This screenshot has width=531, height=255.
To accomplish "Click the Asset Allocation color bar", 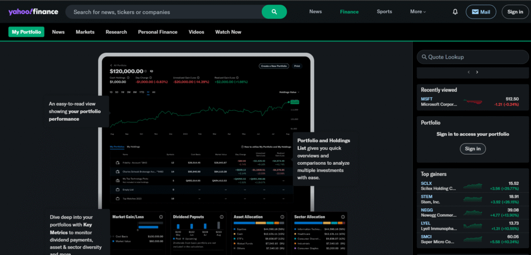I will coord(259,223).
